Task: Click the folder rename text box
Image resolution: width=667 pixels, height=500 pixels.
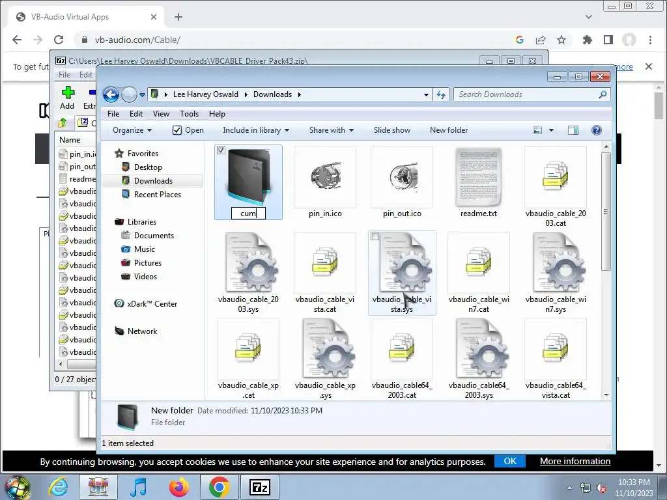Action: [248, 214]
